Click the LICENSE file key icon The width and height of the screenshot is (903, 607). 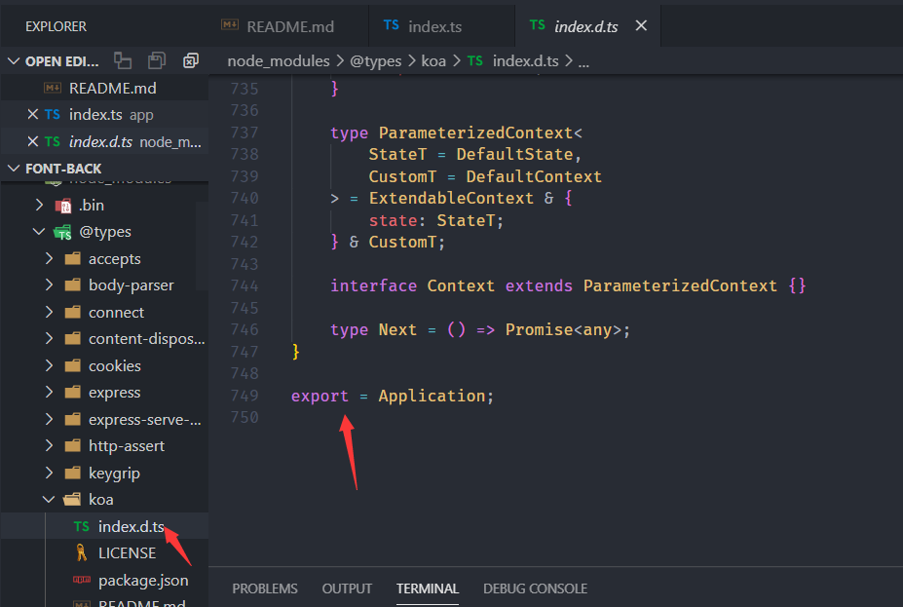coord(81,552)
